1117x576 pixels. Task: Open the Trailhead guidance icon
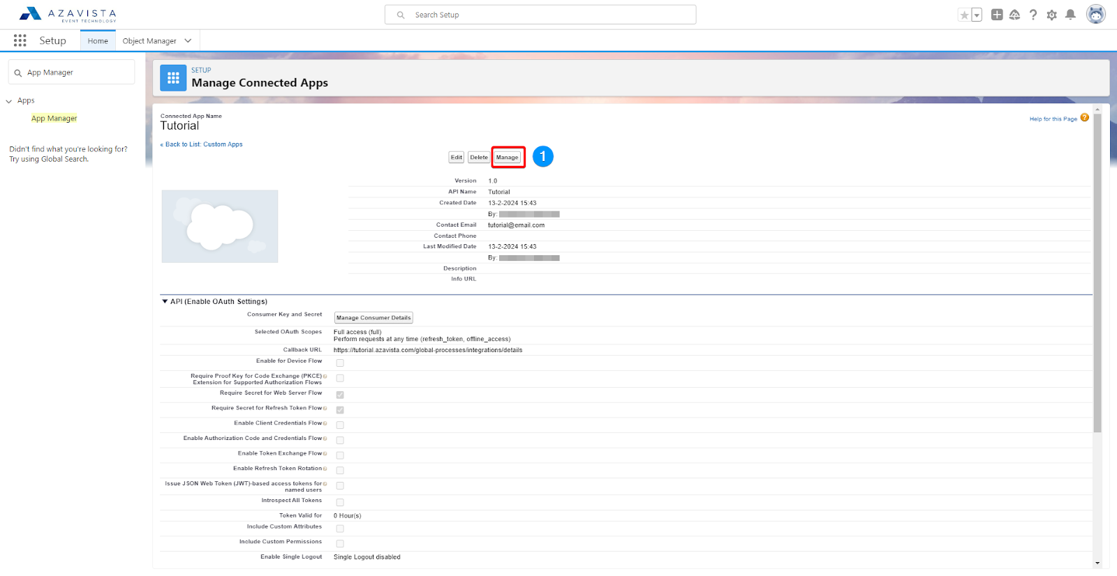point(1015,15)
